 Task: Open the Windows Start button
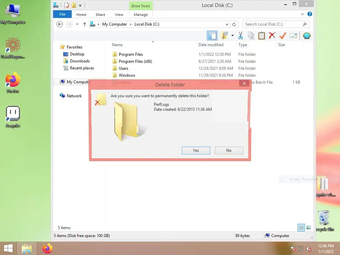click(8, 248)
